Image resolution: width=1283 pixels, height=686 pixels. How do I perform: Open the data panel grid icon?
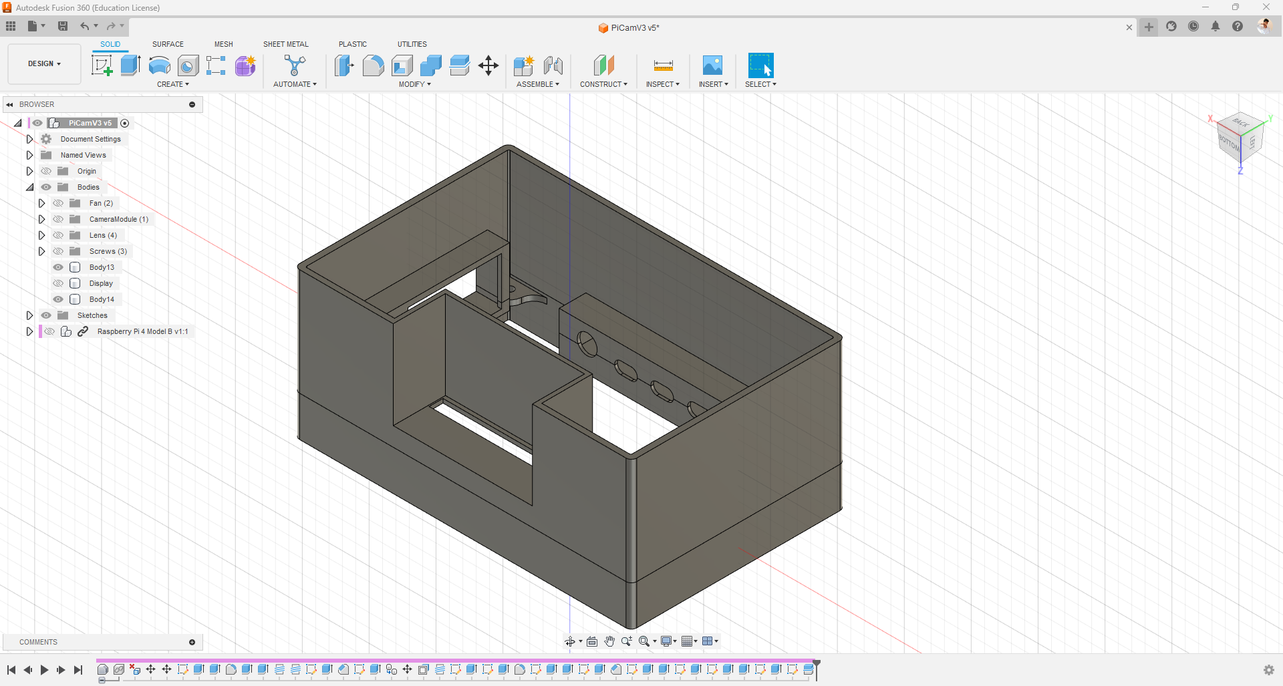pos(11,26)
